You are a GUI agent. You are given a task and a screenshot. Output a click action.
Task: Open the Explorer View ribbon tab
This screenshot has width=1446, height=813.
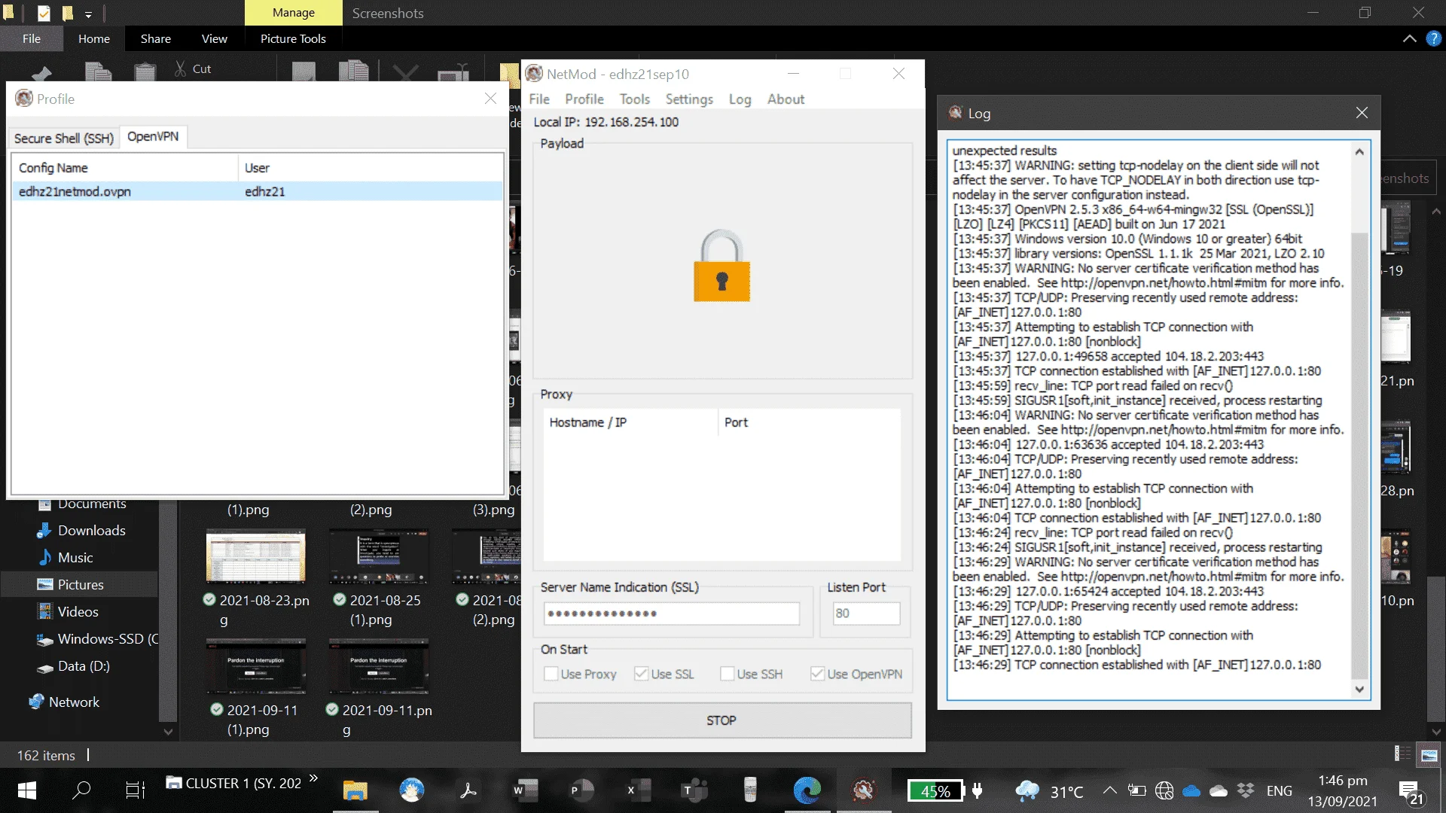coord(214,38)
